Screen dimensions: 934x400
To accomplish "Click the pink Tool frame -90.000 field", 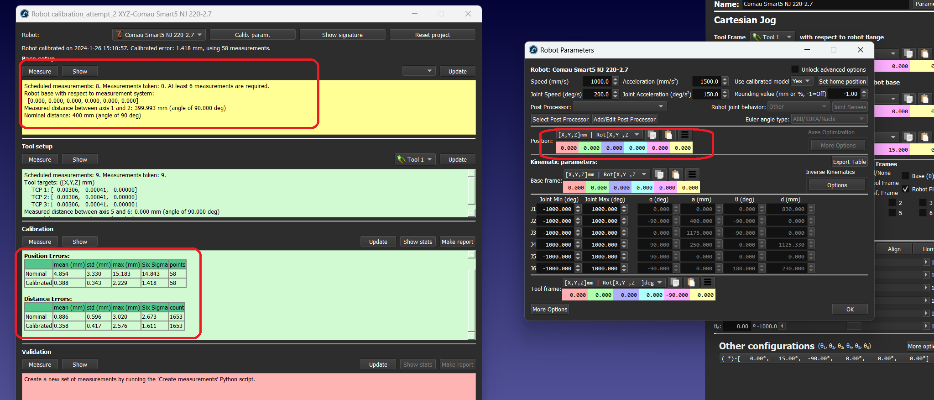I will click(x=677, y=295).
